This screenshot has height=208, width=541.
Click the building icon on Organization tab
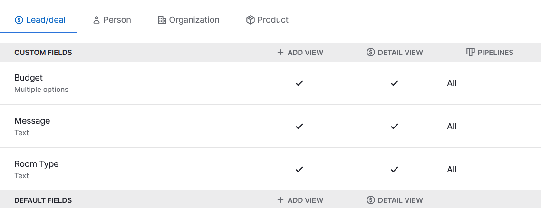coord(162,20)
